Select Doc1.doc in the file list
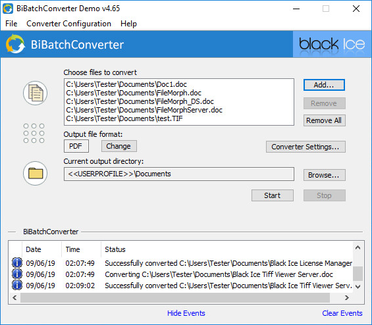This screenshot has width=372, height=325. coord(126,84)
